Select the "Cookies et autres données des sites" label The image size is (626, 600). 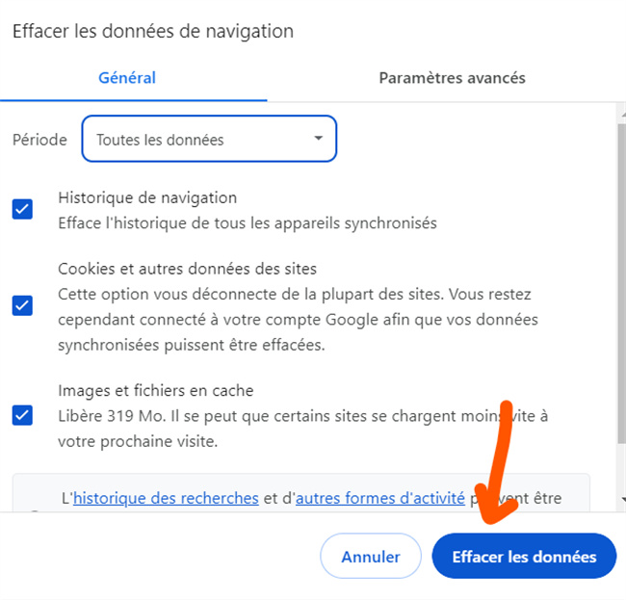point(187,269)
